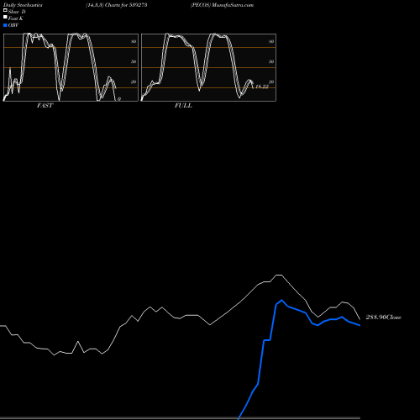Click the 18.22 value in FULL chart
This screenshot has width=420, height=420.
coord(262,87)
